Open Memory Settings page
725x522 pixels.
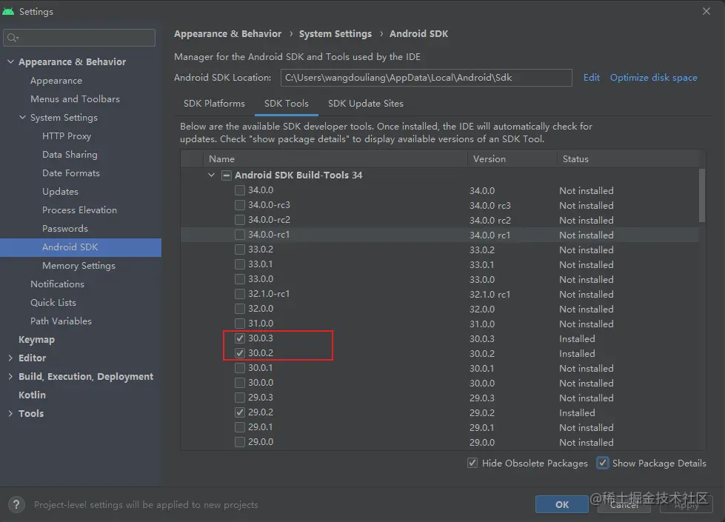tap(78, 265)
